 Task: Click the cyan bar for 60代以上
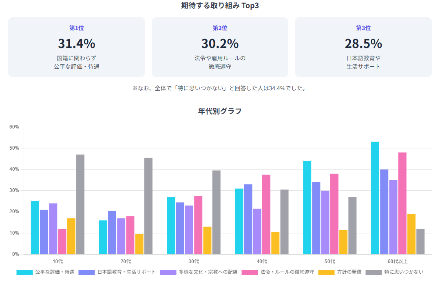pos(375,198)
